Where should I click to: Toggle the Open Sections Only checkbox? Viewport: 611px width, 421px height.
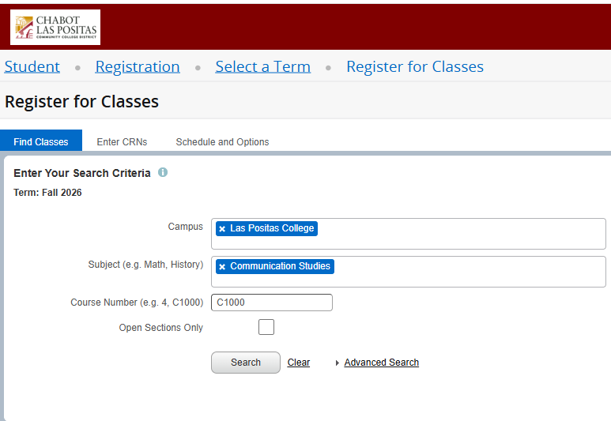pyautogui.click(x=266, y=327)
